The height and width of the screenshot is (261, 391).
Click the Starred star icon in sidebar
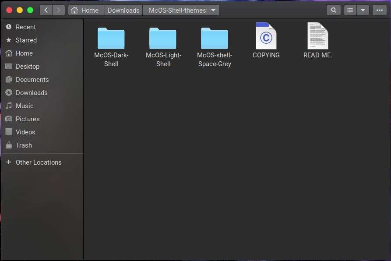point(9,40)
